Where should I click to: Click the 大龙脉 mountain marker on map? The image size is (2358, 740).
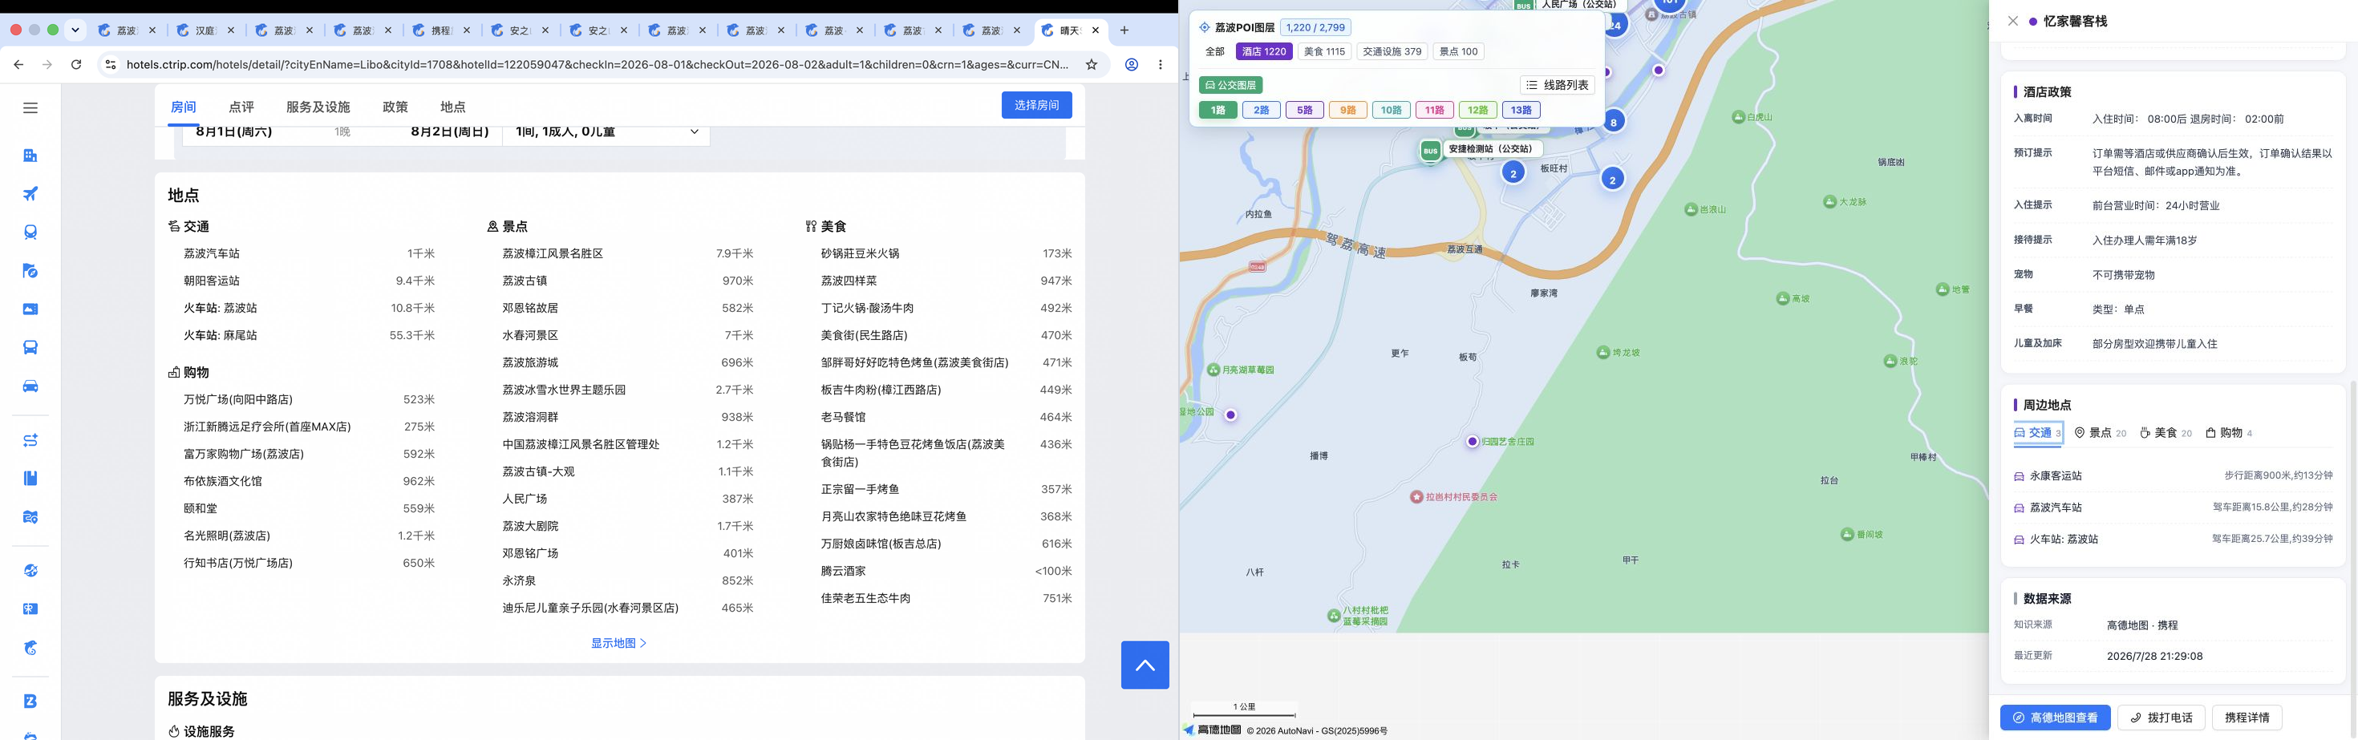coord(1829,201)
